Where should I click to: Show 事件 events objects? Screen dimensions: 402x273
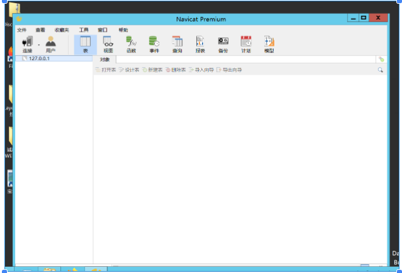click(x=154, y=44)
